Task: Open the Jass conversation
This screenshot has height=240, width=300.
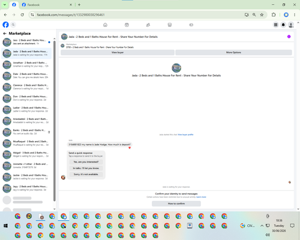Action: (26, 42)
